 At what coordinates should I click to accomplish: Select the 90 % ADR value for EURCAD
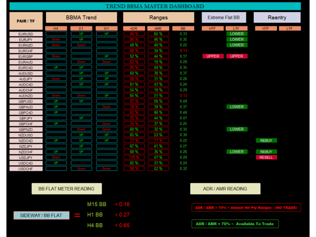134,68
